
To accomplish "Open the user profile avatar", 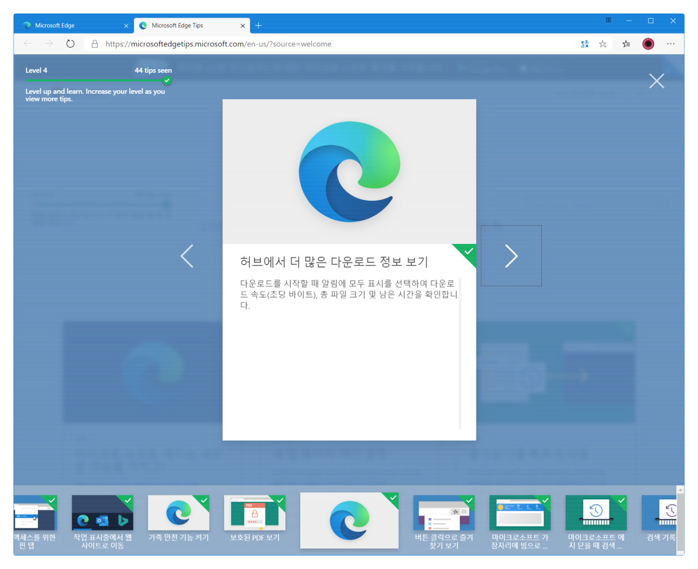I will (648, 44).
